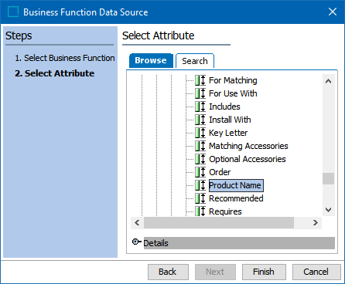Click the tree's scroll down arrow

328,210
